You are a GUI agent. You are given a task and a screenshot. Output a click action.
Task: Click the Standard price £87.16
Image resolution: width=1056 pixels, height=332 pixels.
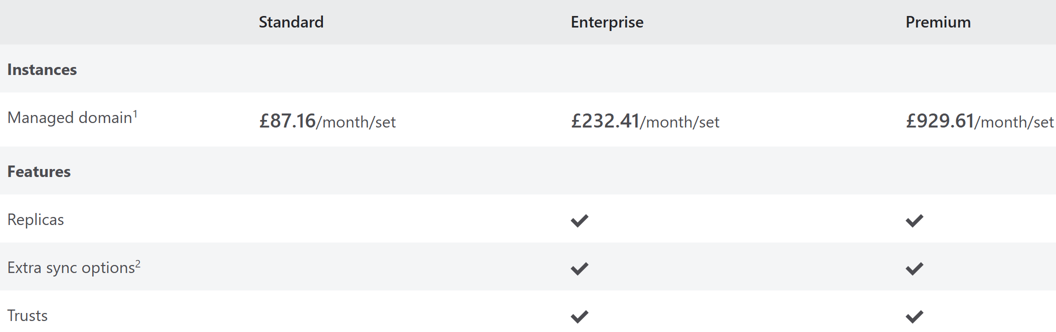tap(287, 121)
